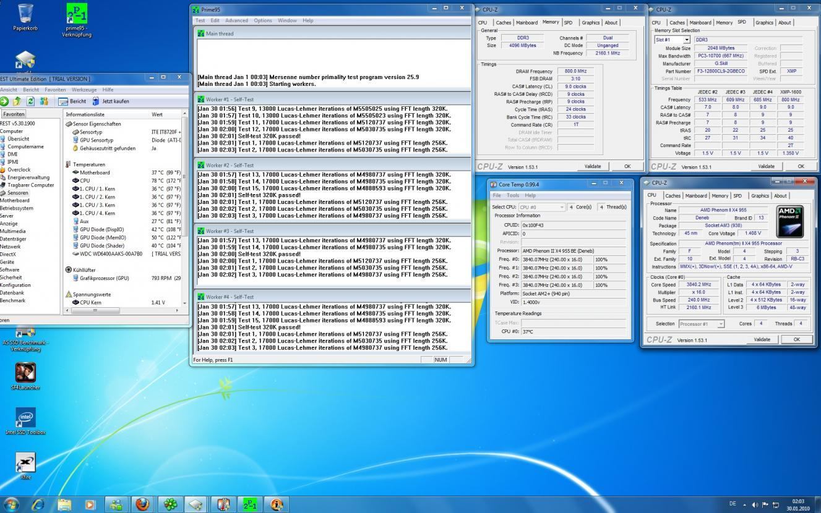821x513 pixels.
Task: Open the Papierkorb desktop icon
Action: click(x=25, y=17)
